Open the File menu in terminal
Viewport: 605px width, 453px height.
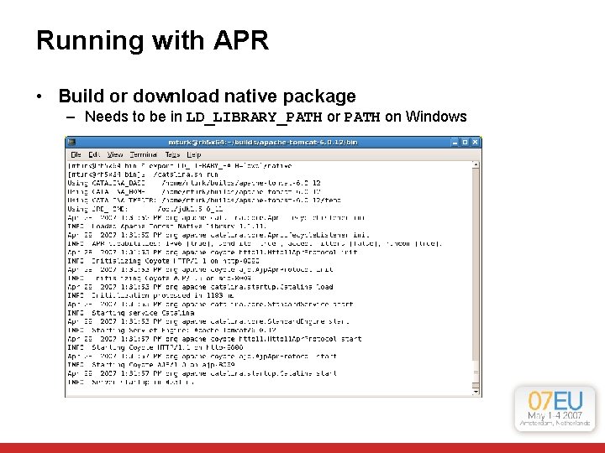76,154
